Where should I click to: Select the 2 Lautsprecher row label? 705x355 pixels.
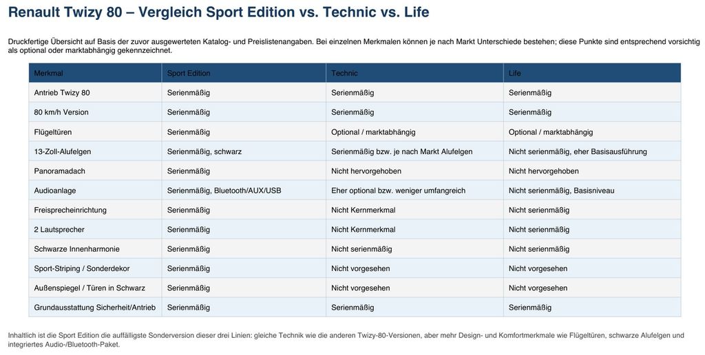(59, 230)
